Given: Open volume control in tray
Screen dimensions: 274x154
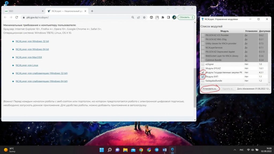Looking at the screenshot, I should [x=253, y=150].
